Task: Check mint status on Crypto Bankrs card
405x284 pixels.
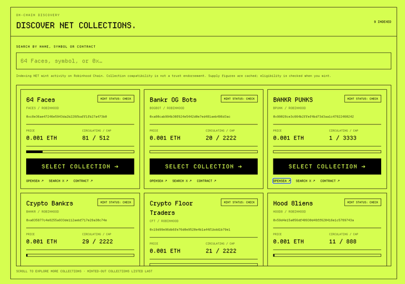Action: point(116,202)
